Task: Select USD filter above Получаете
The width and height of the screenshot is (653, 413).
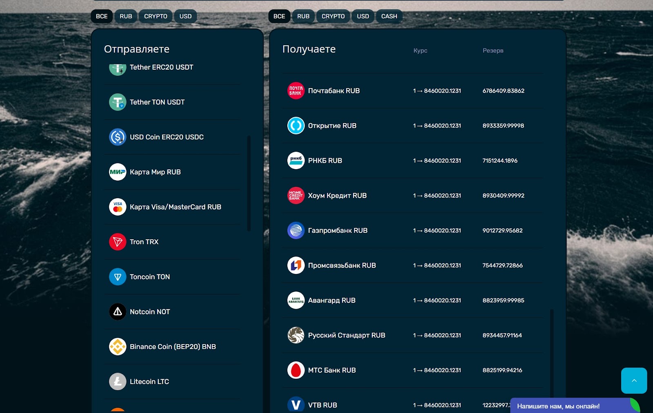Action: coord(363,16)
